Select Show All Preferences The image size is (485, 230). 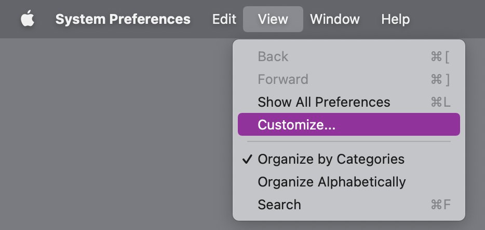[x=349, y=102]
